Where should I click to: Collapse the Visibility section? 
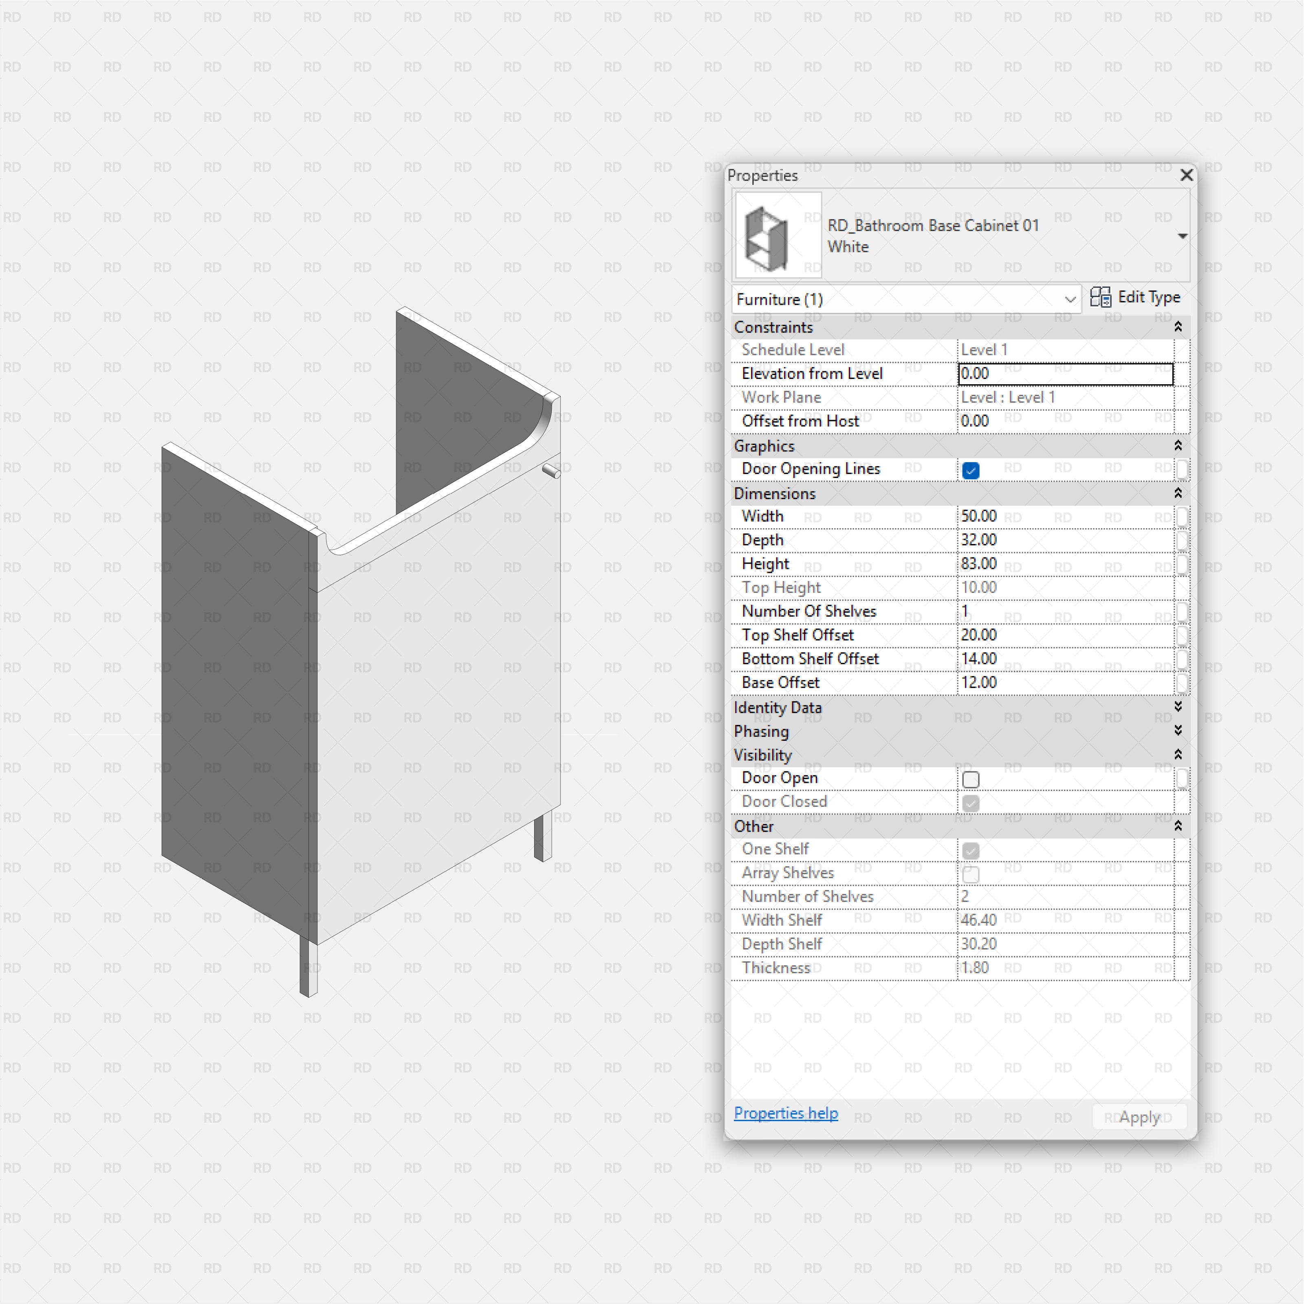pos(1178,755)
